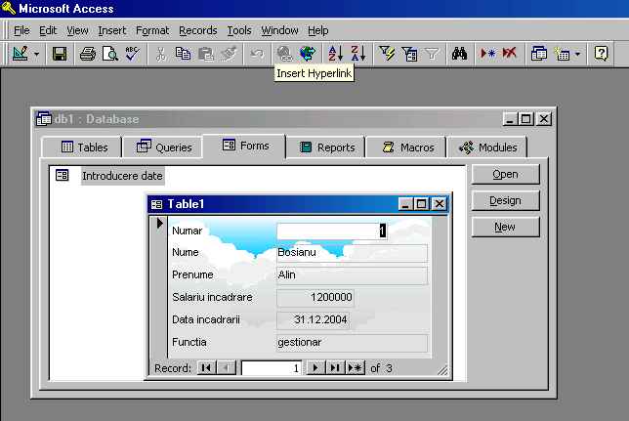This screenshot has height=421, width=629.
Task: Open the View button dropdown arrow
Action: [36, 55]
